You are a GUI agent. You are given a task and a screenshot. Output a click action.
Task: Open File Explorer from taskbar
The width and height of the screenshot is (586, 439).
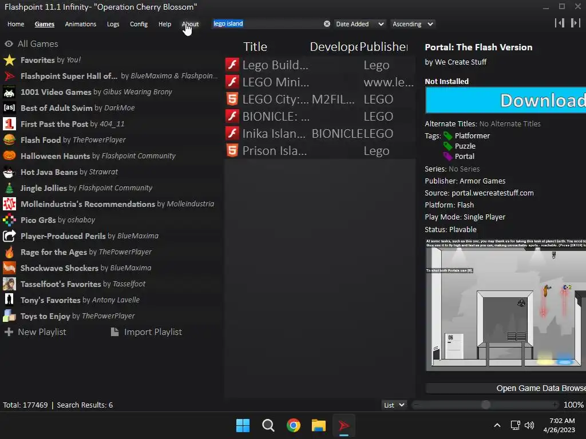coord(319,425)
